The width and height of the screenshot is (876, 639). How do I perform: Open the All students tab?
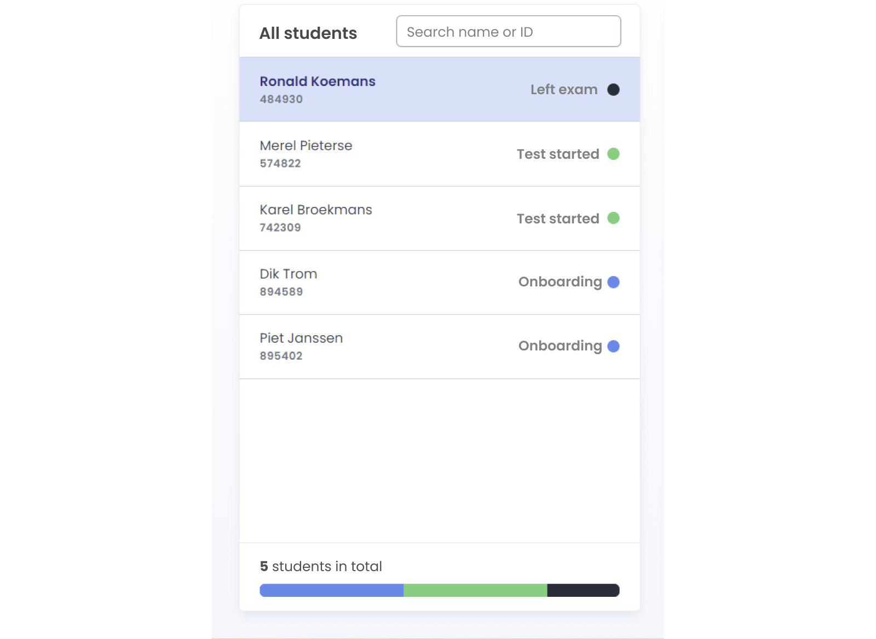308,33
